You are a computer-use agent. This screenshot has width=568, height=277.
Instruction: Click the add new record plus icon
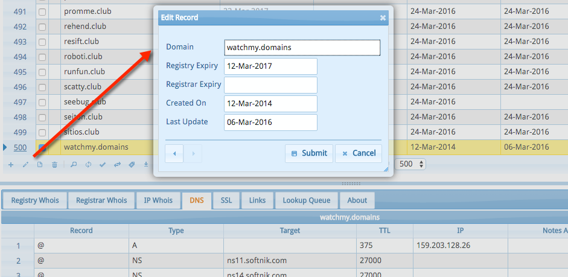[x=11, y=165]
